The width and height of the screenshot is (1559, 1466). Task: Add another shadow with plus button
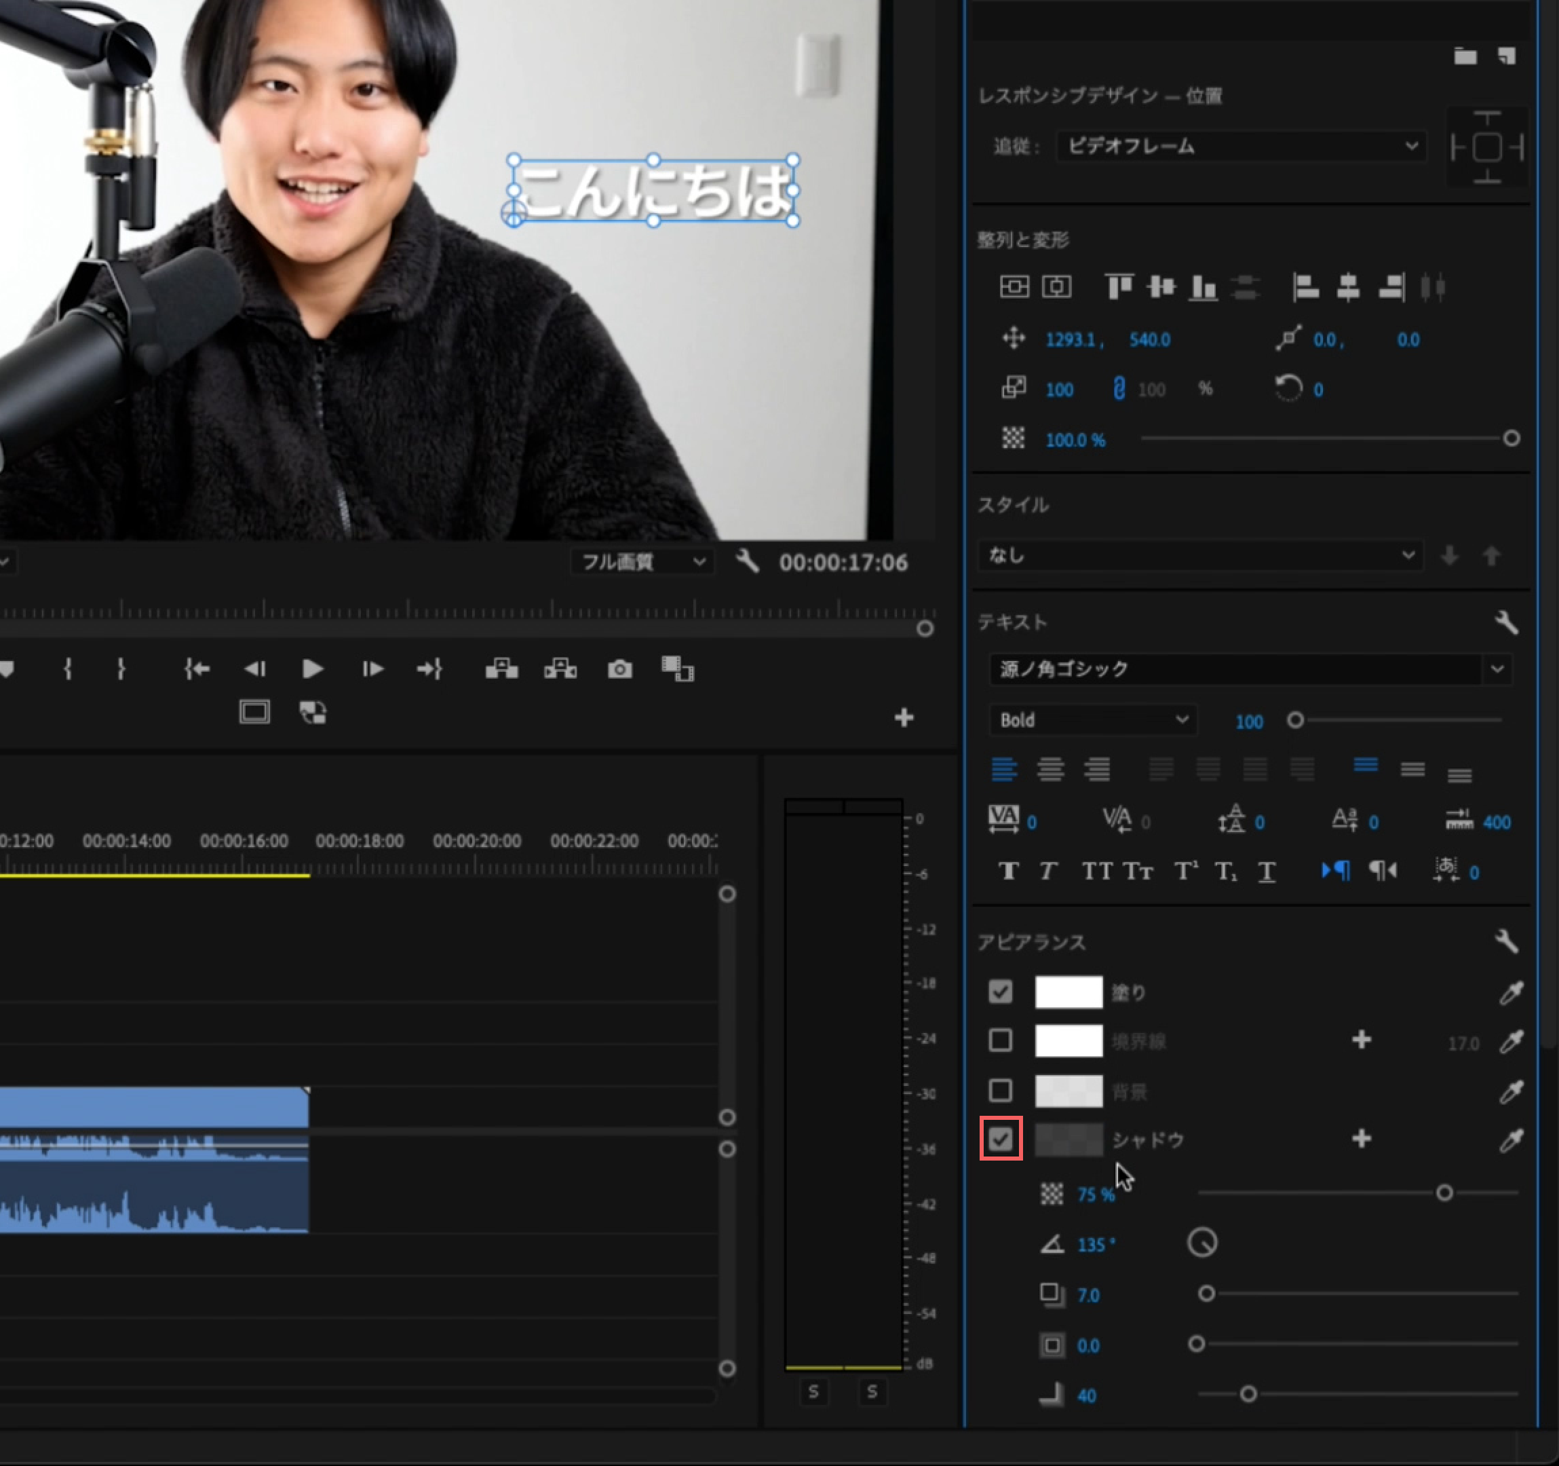(x=1362, y=1139)
